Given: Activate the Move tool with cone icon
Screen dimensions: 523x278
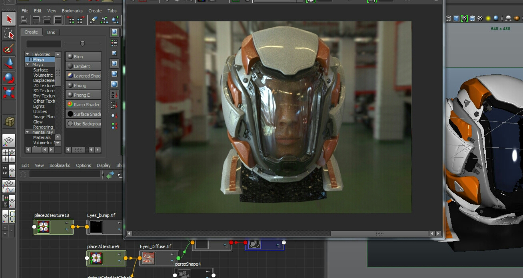Looking at the screenshot, I should pos(9,63).
